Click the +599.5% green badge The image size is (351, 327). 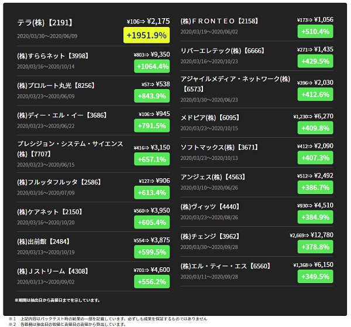pyautogui.click(x=152, y=252)
